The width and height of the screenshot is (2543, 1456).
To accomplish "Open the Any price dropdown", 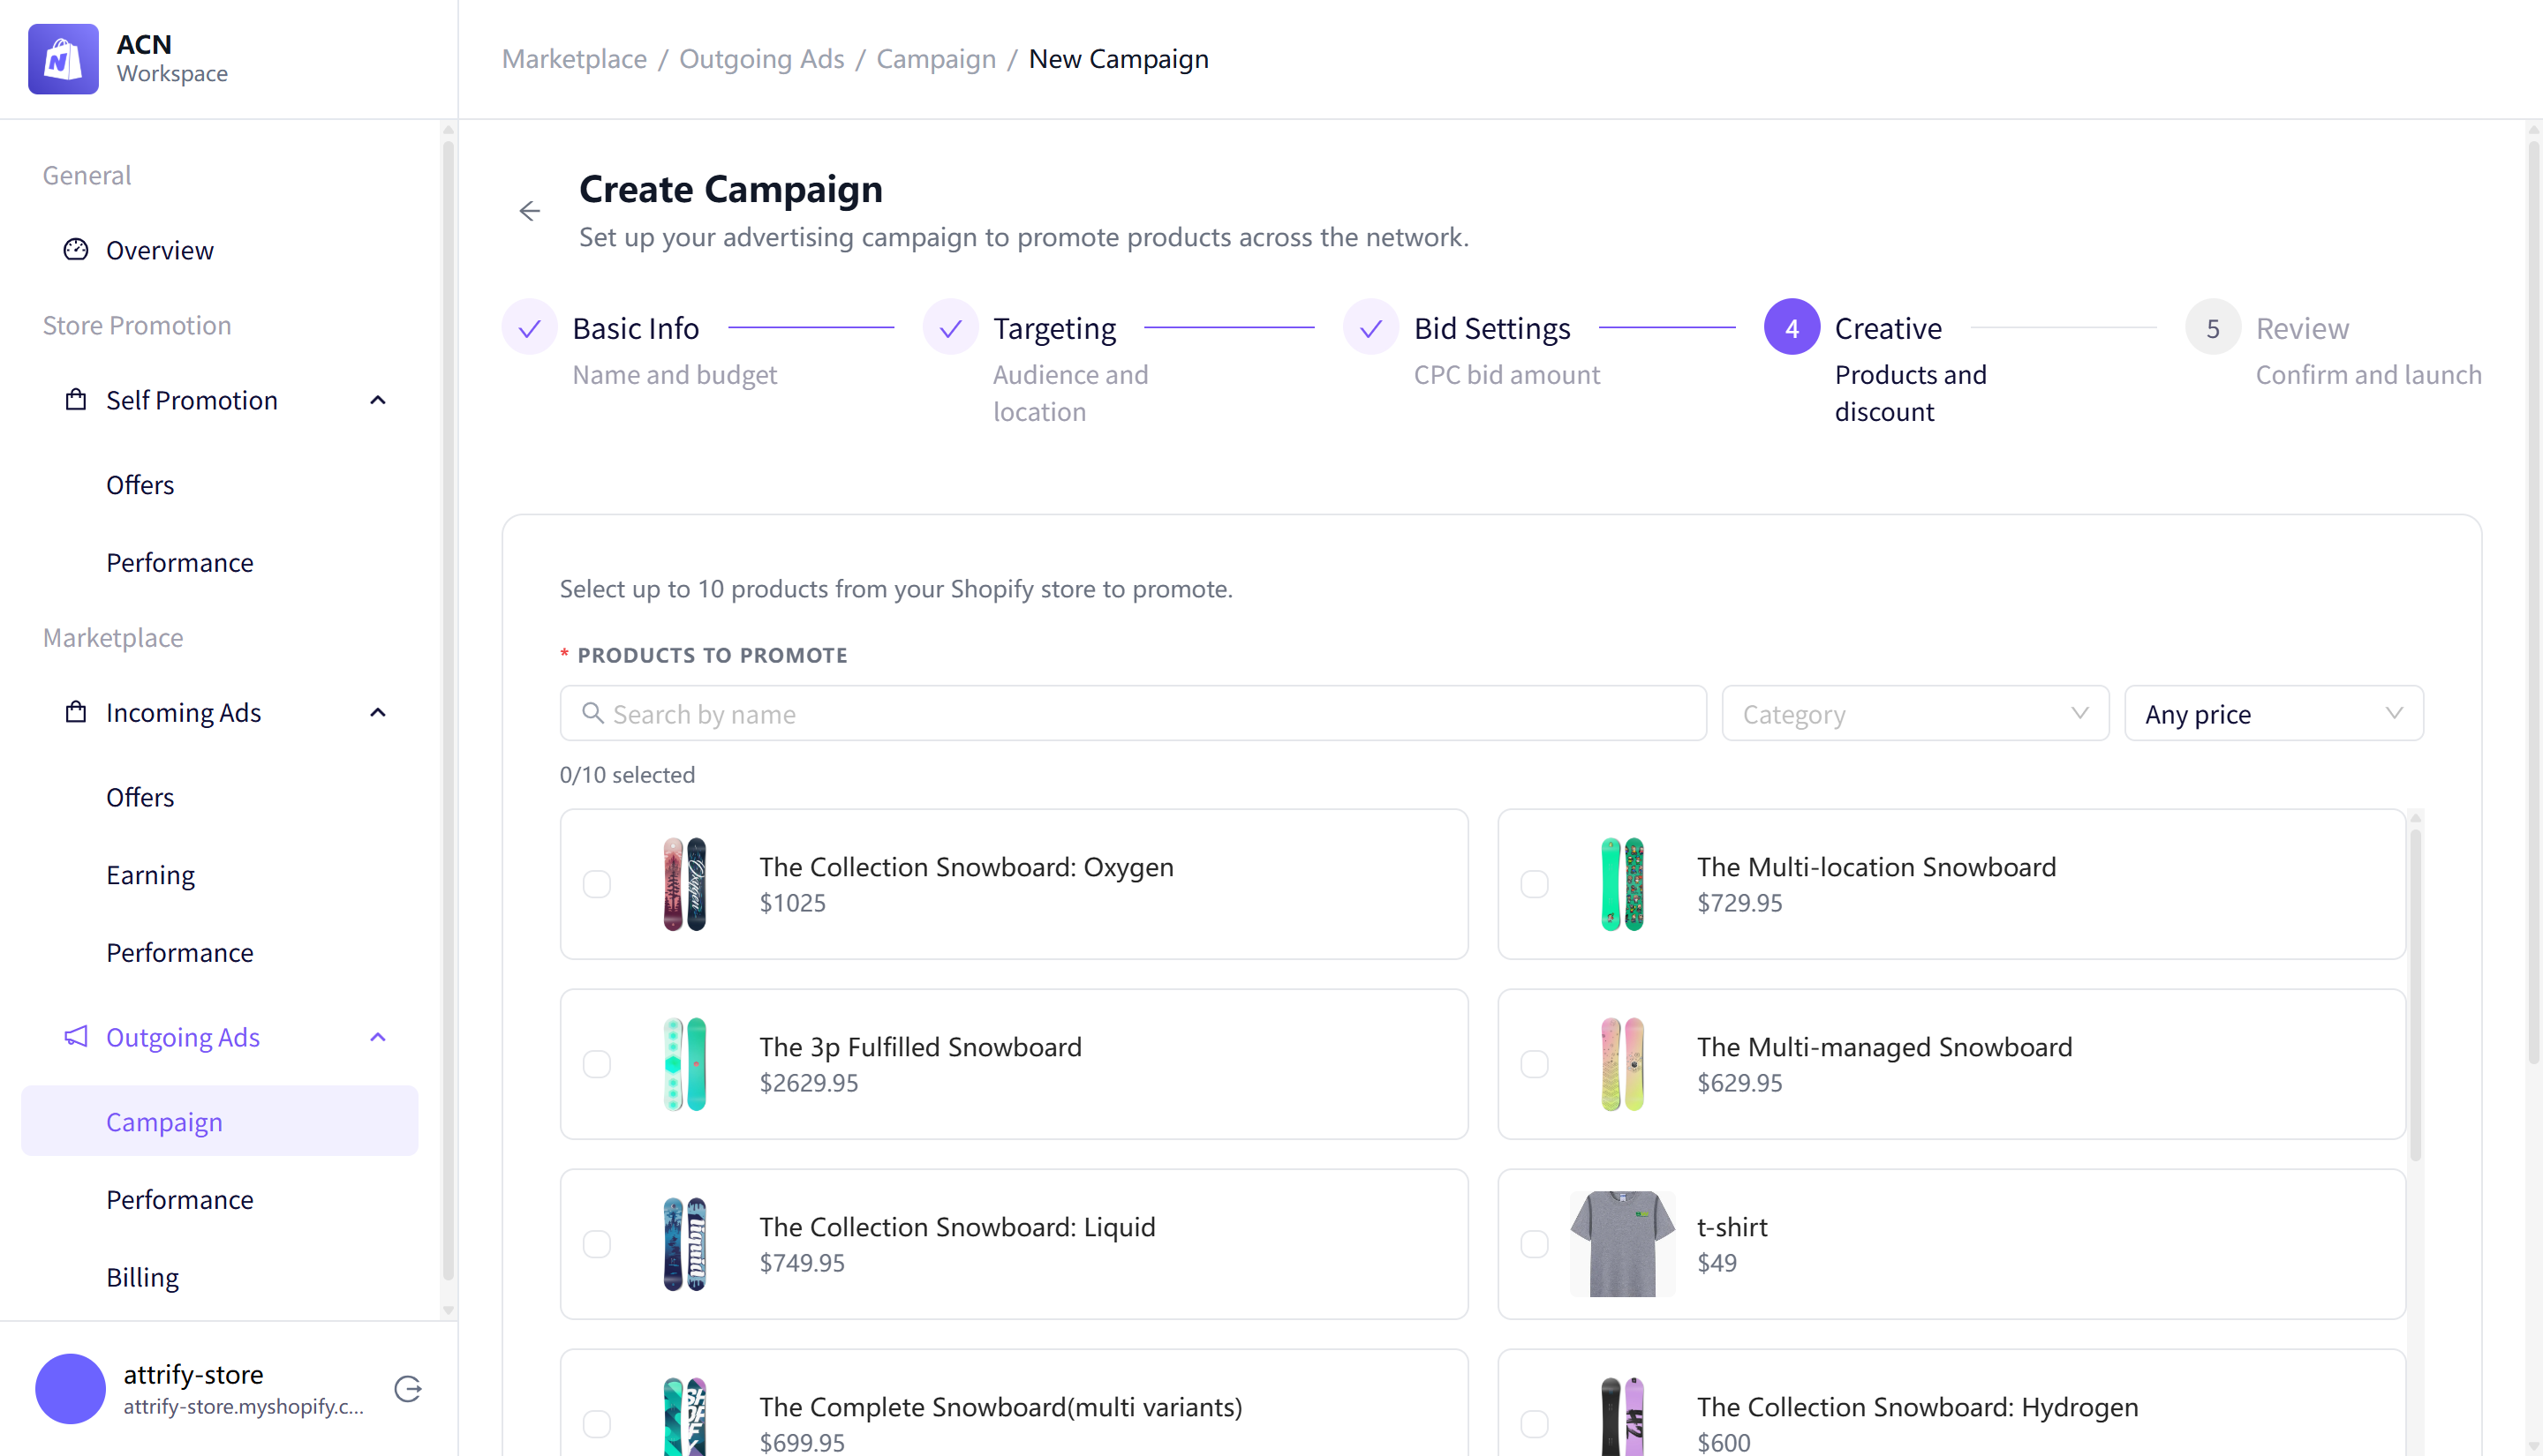I will 2273,713.
